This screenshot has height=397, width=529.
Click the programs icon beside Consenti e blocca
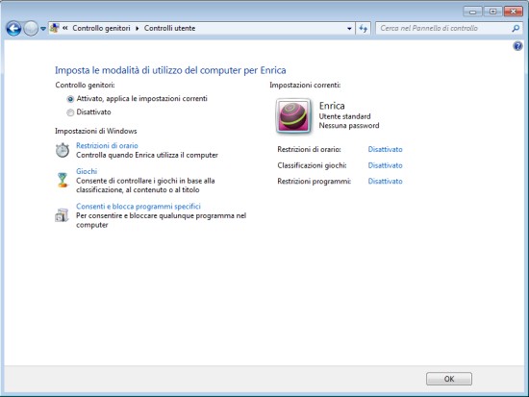(62, 215)
